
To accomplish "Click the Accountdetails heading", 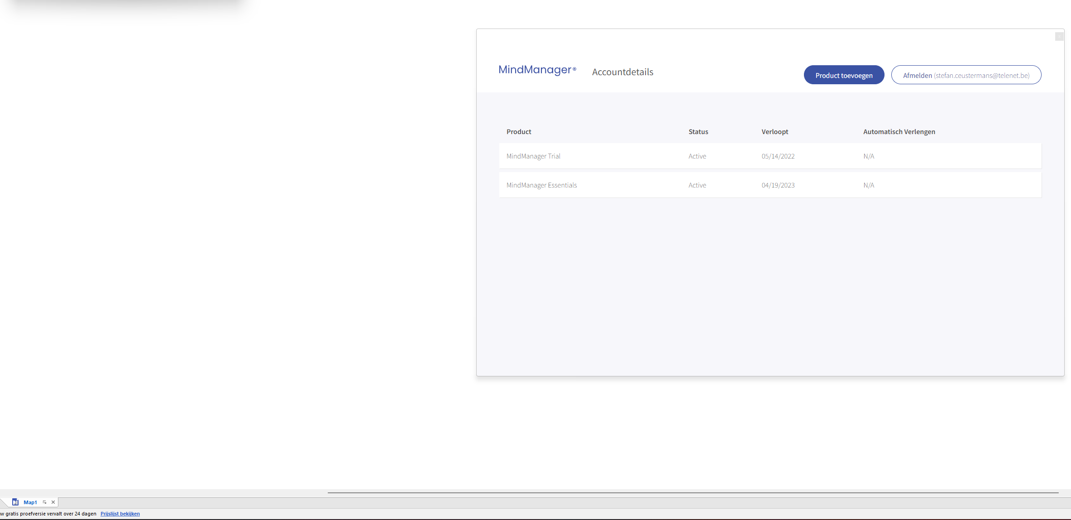I will point(622,72).
